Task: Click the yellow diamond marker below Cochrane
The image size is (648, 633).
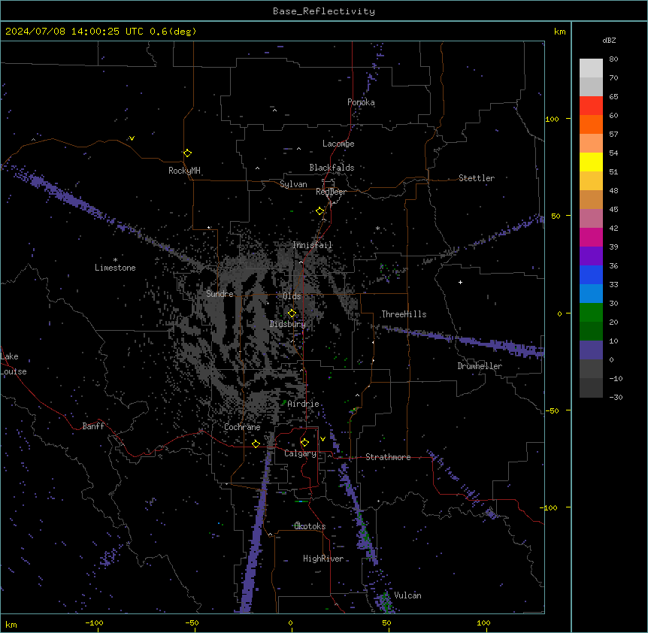Action: 256,444
